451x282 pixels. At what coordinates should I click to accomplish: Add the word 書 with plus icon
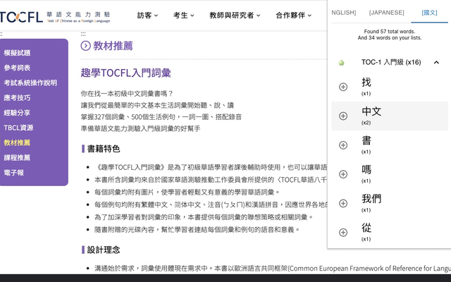pyautogui.click(x=343, y=145)
